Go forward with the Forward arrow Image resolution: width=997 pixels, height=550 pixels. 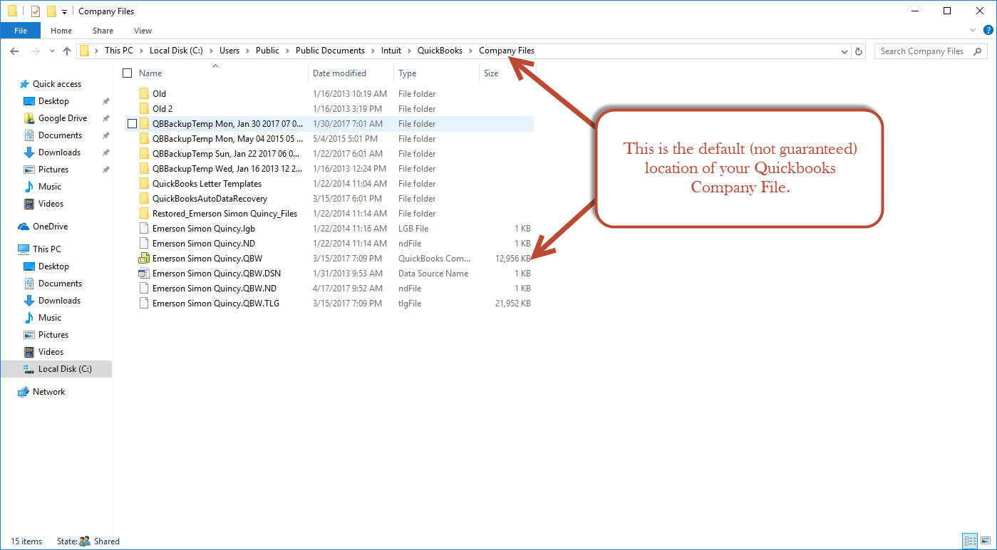(35, 51)
